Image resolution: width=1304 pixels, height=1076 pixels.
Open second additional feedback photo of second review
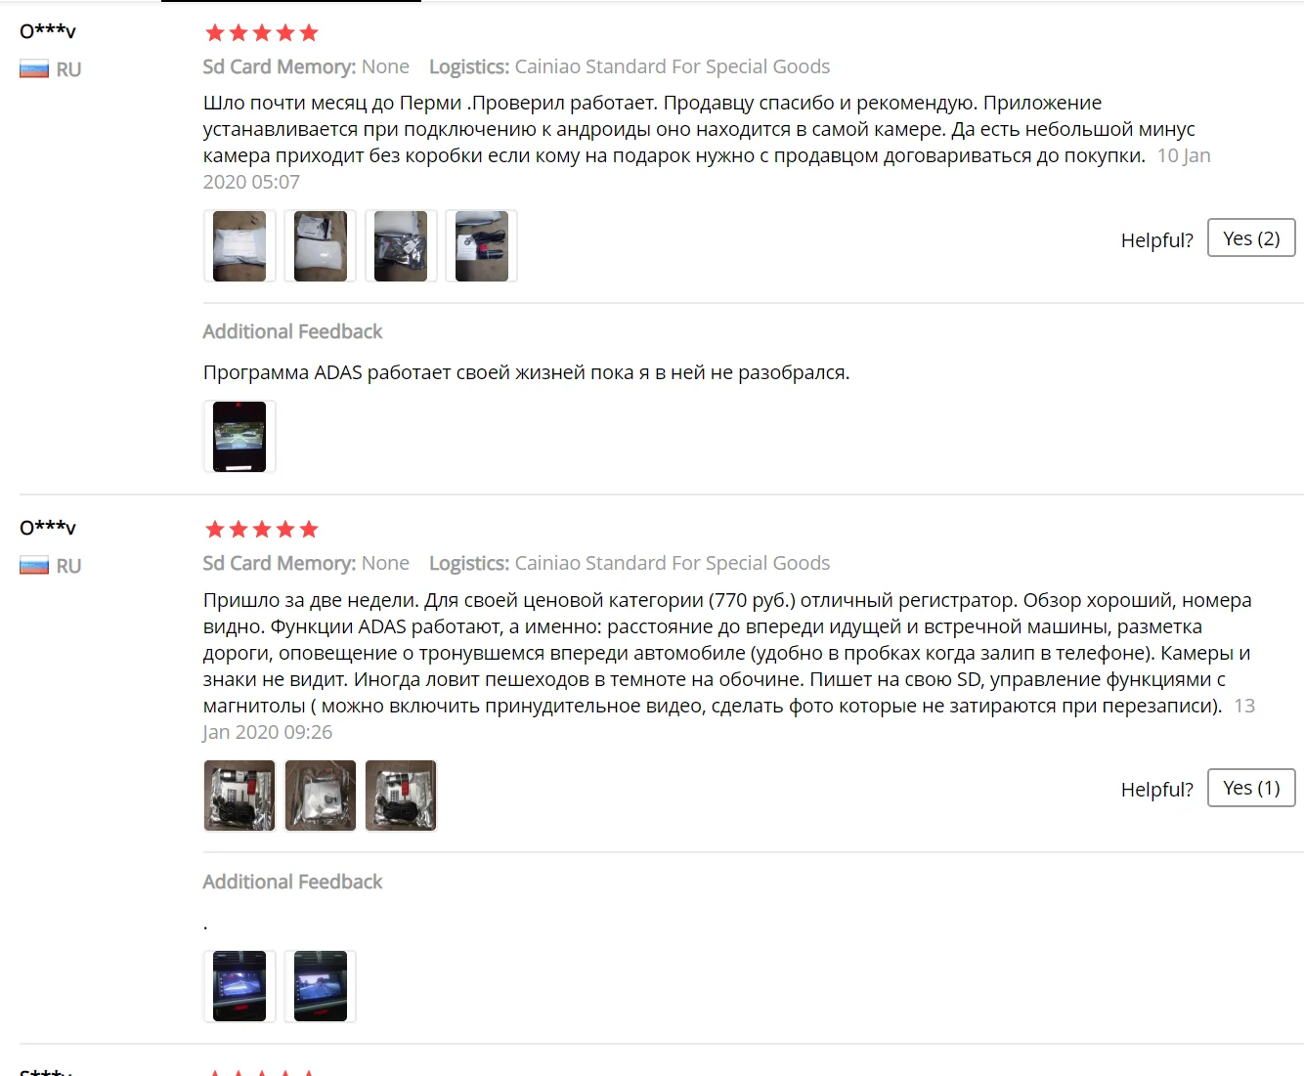(321, 986)
